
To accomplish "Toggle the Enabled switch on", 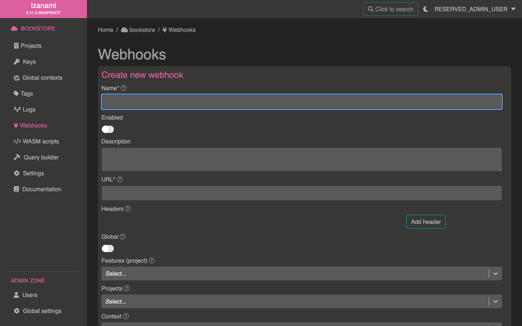I will [108, 129].
